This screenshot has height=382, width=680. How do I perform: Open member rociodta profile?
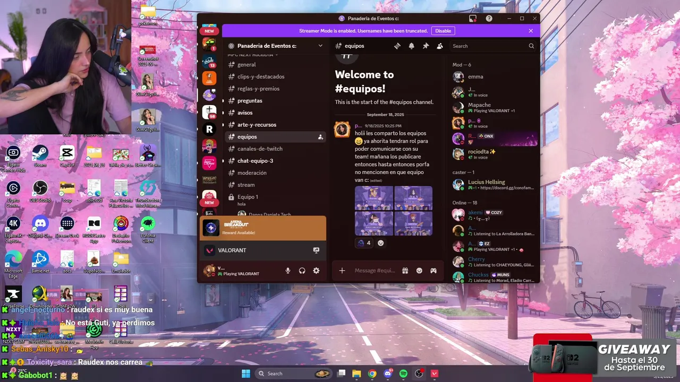click(494, 154)
